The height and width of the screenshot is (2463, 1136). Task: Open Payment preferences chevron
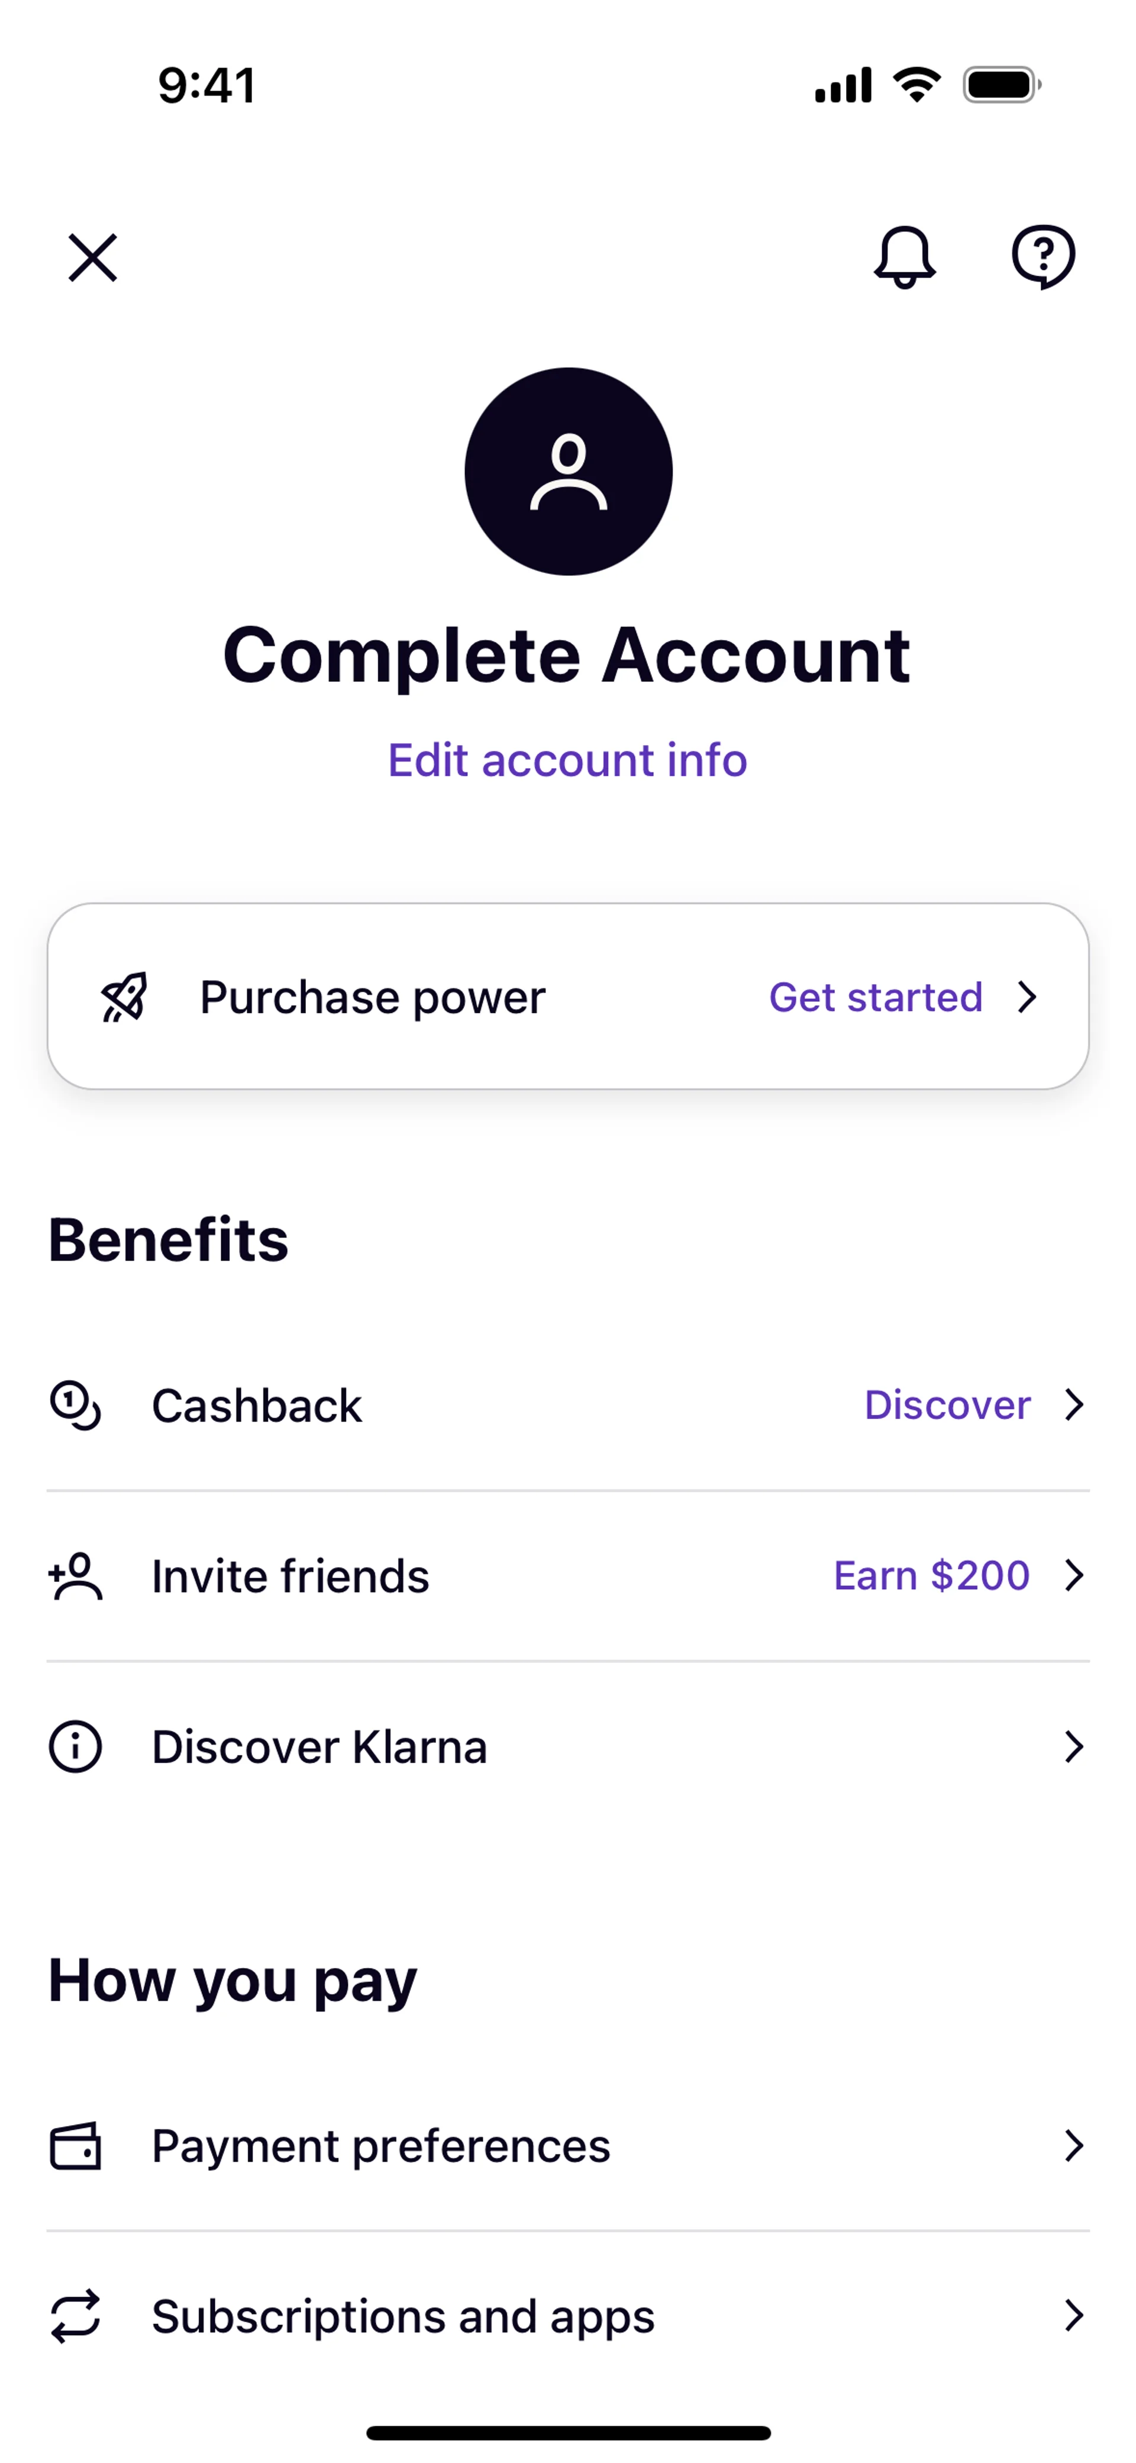(1074, 2146)
